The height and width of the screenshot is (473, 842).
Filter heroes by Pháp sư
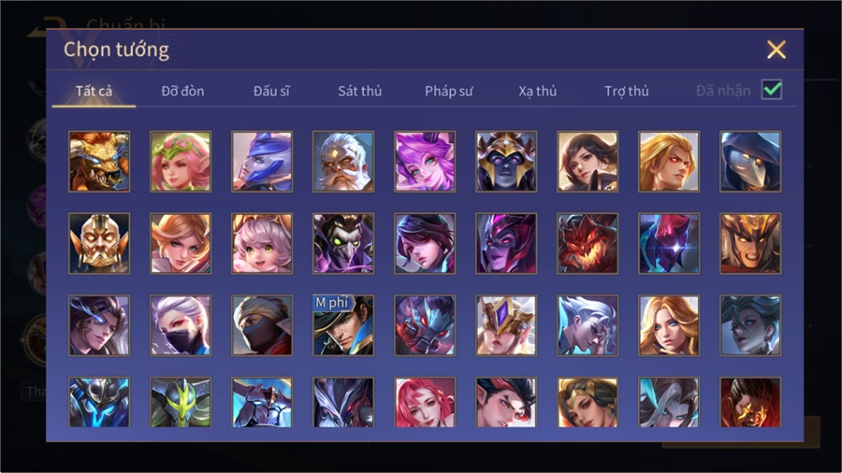coord(448,92)
